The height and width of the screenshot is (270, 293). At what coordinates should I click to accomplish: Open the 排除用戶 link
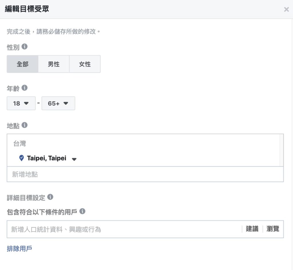(19, 249)
